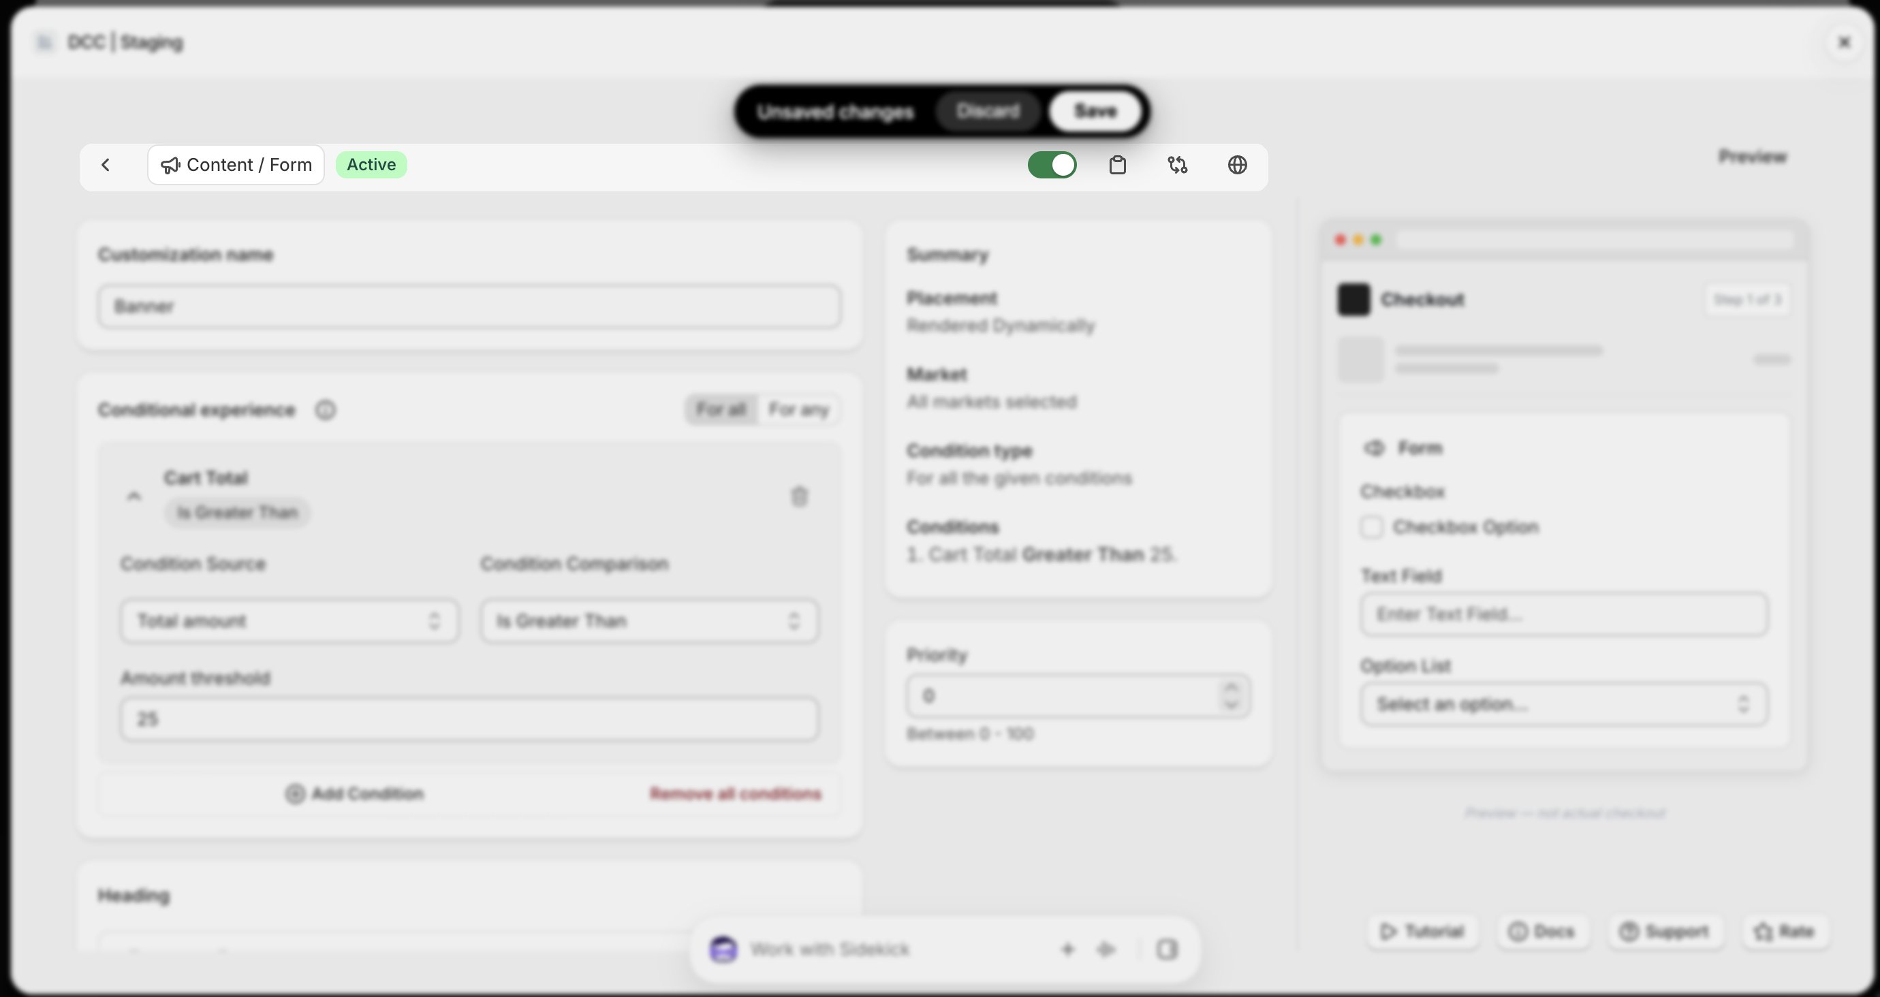Viewport: 1880px width, 997px height.
Task: Focus the Customization name field with Banner
Action: coord(469,306)
